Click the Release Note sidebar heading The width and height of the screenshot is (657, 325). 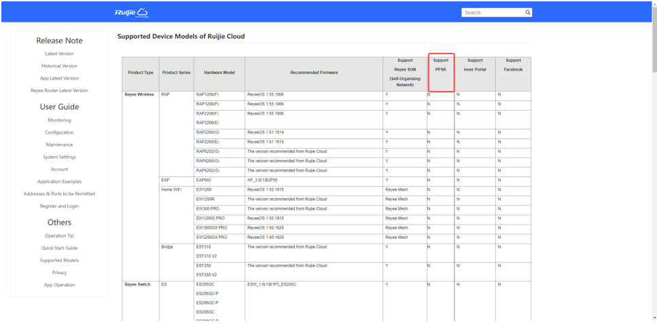click(x=60, y=41)
